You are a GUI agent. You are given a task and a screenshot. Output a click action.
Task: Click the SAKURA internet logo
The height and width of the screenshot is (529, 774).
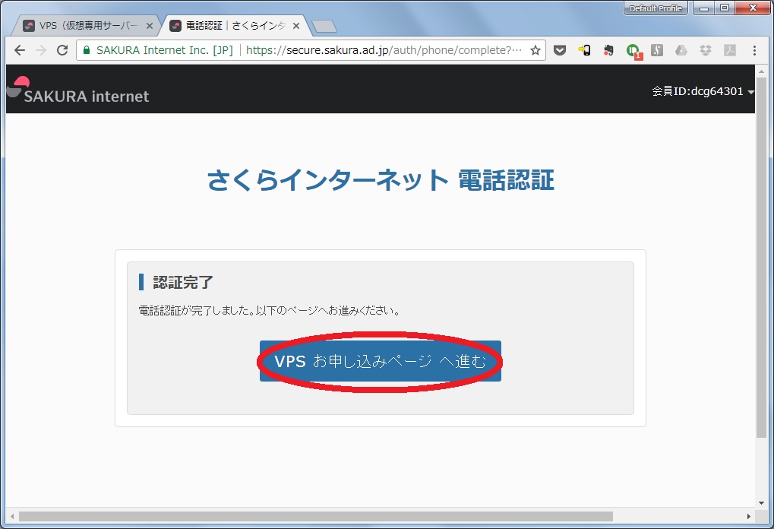78,90
